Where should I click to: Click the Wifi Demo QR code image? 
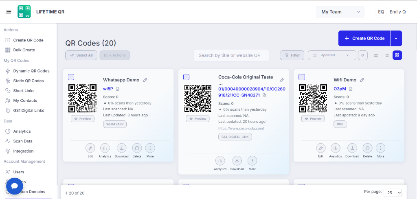[x=313, y=98]
